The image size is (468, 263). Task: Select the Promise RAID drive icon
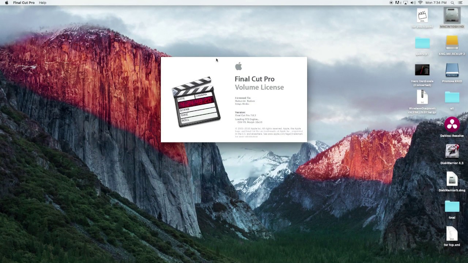tap(452, 73)
